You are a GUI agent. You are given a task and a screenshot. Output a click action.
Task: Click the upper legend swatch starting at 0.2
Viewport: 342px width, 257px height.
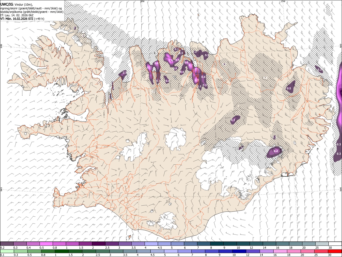tap(7, 244)
